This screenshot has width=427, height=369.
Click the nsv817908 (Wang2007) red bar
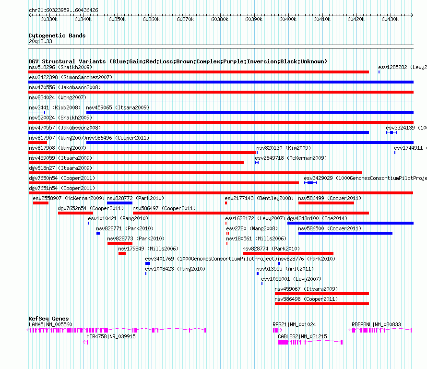click(142, 153)
